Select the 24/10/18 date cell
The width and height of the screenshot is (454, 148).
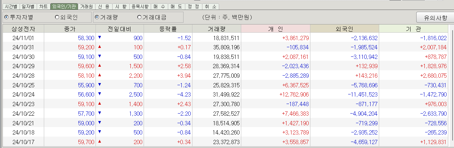point(23,133)
